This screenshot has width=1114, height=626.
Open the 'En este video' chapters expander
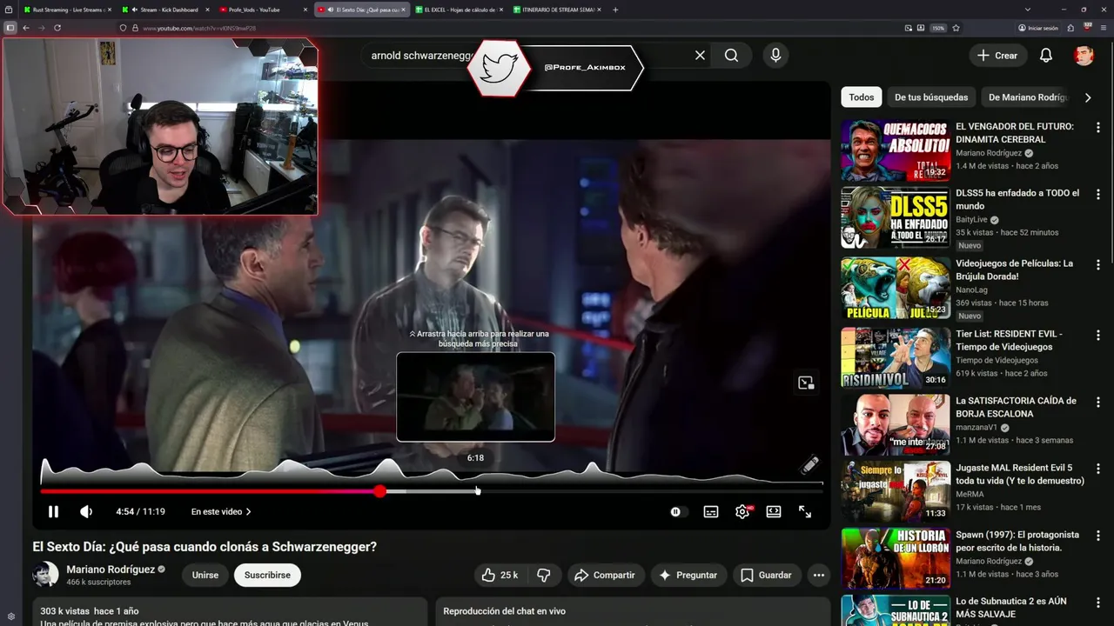tap(221, 512)
